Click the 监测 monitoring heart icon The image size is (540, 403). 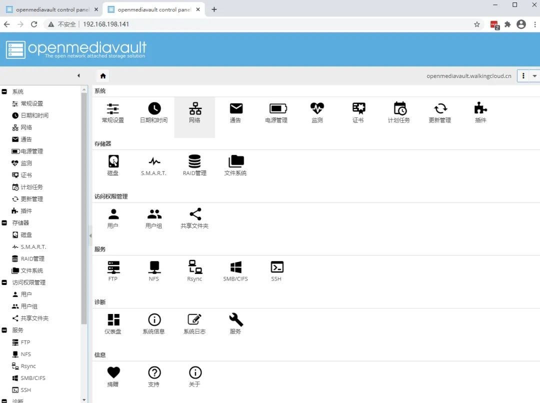(317, 112)
